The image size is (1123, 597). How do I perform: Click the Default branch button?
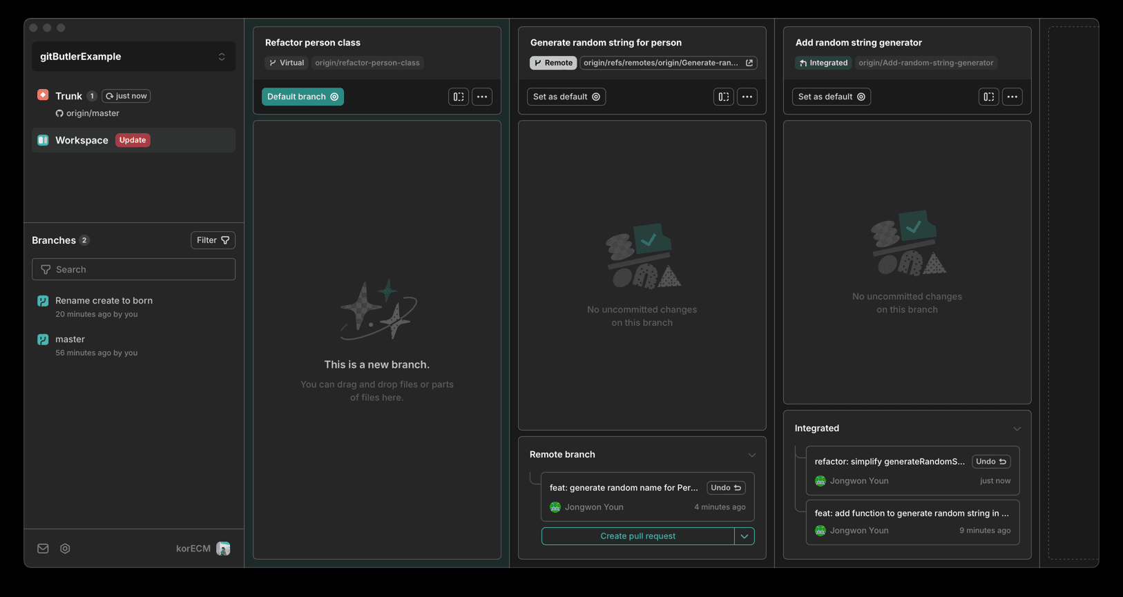coord(303,97)
